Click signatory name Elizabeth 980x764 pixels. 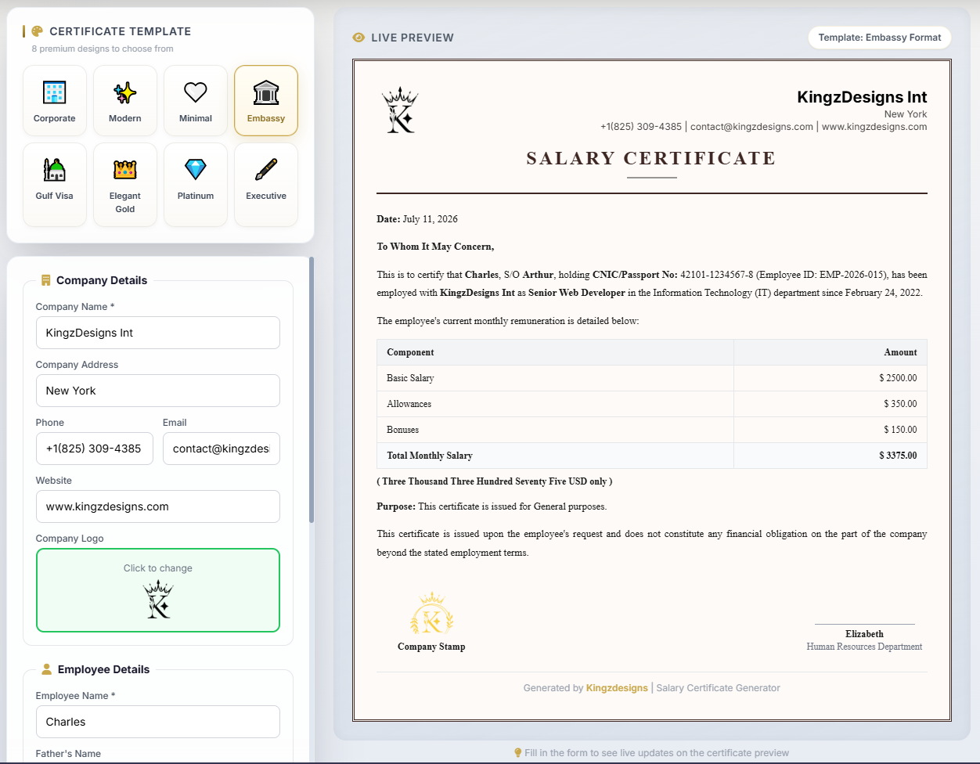(x=864, y=634)
